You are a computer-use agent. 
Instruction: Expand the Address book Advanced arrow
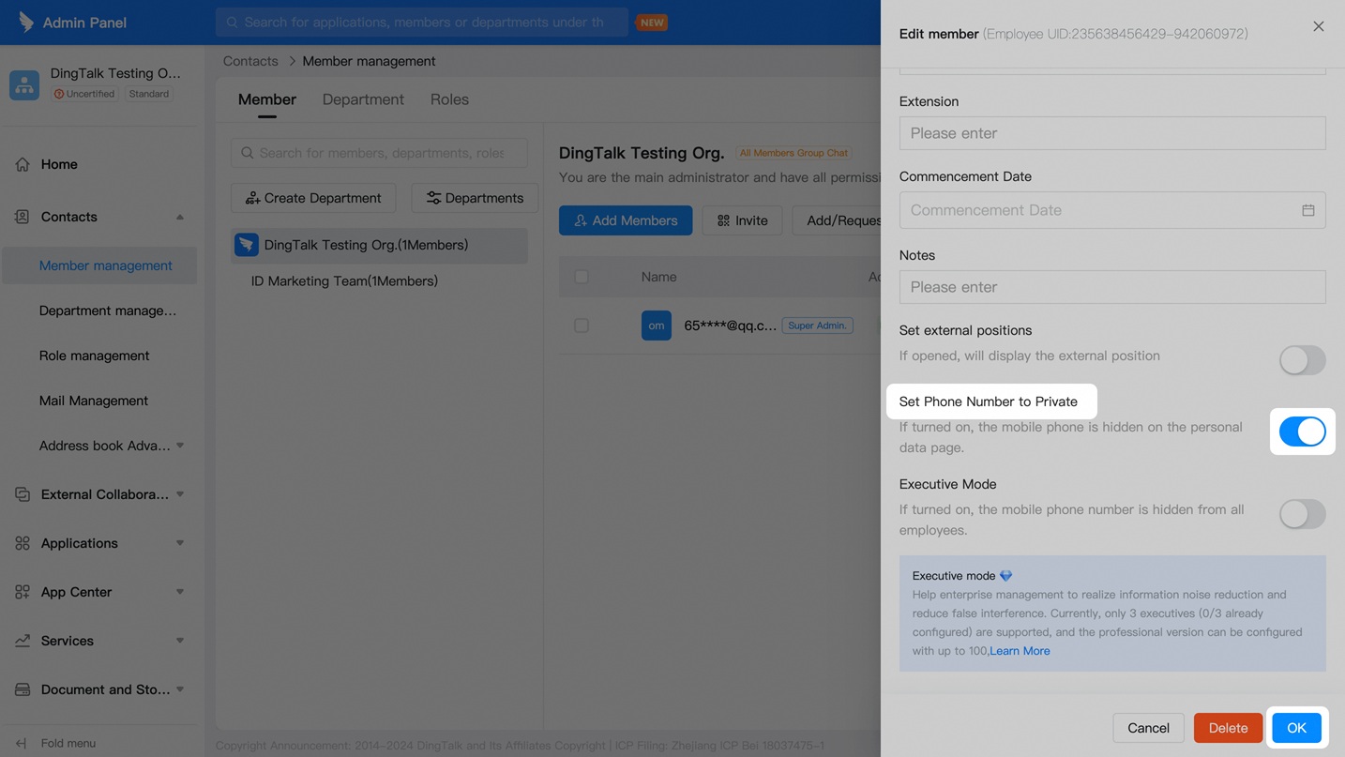pos(180,446)
